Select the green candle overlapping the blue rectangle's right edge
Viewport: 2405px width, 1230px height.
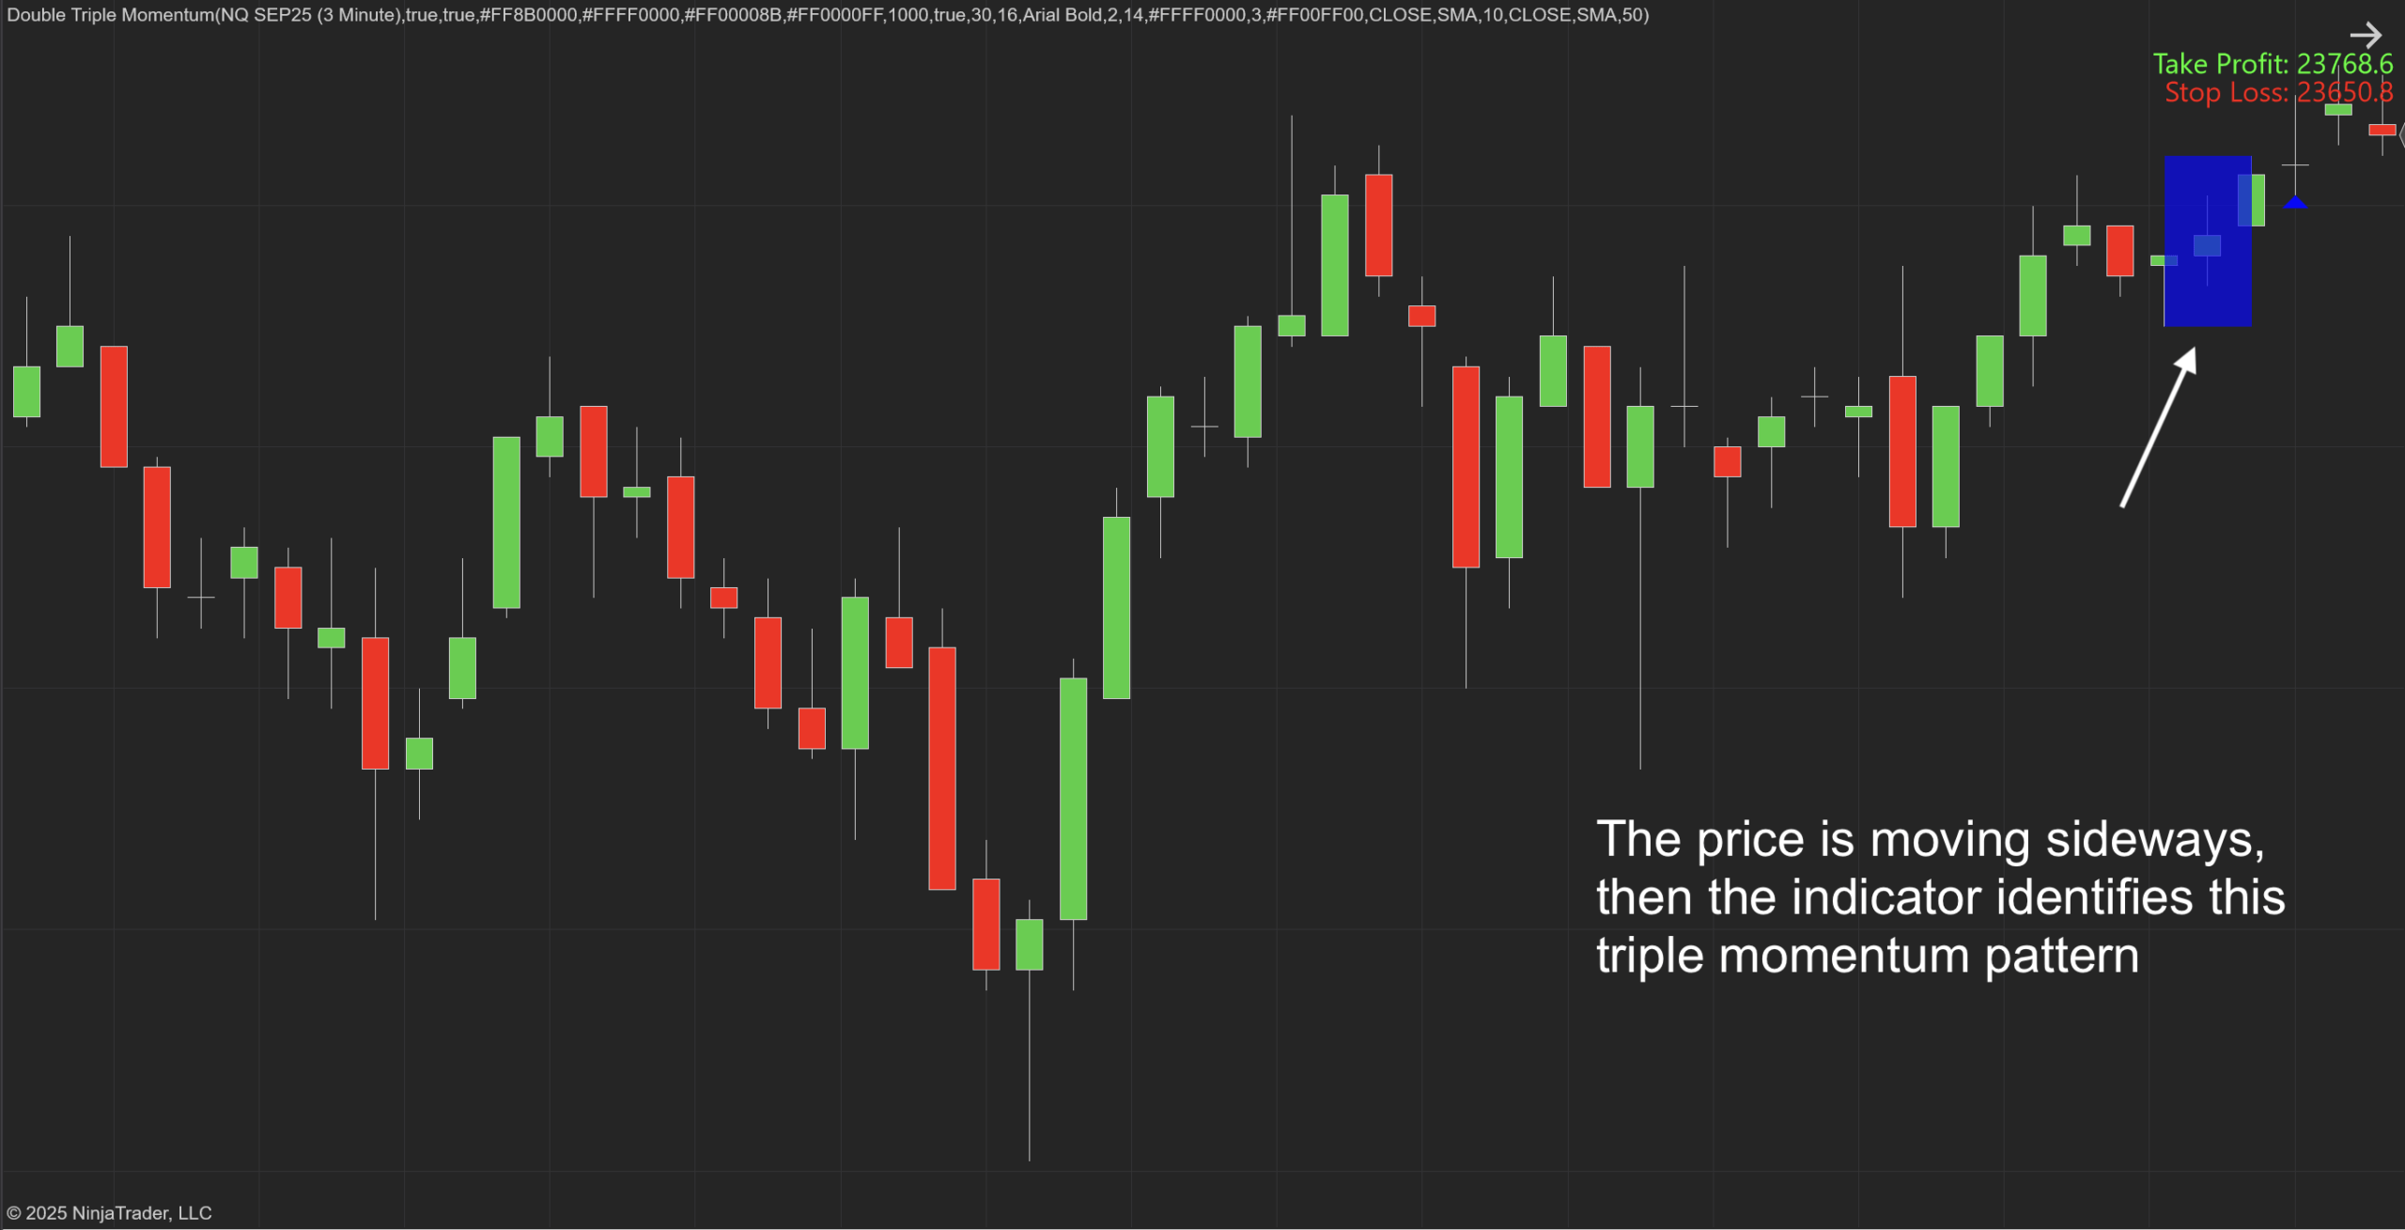click(x=2252, y=200)
